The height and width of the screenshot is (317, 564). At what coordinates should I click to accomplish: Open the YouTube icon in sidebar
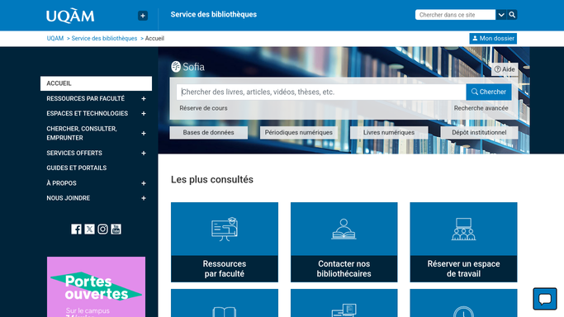116,229
